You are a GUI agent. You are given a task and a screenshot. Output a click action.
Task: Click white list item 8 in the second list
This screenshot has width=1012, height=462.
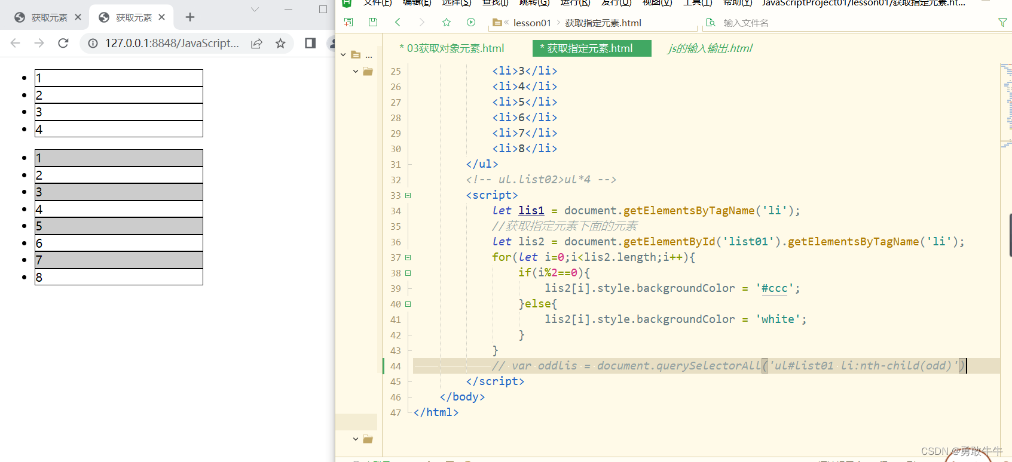coord(119,277)
